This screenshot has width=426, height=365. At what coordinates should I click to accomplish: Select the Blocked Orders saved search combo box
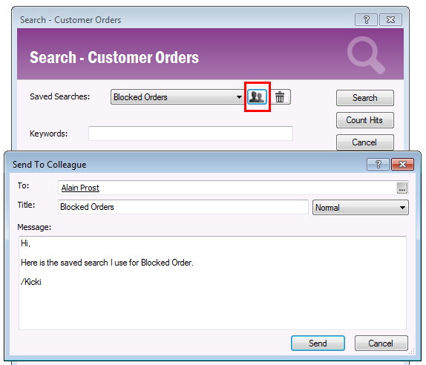pos(177,97)
